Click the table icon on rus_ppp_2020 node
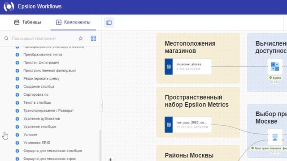 pos(169,125)
